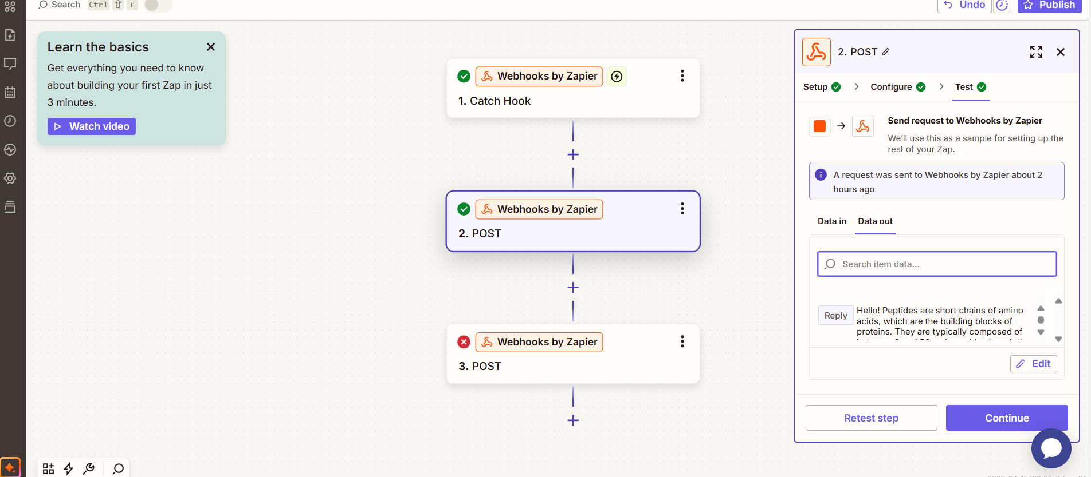Image resolution: width=1091 pixels, height=477 pixels.
Task: Open the three-dot menu on step 2 POST
Action: (682, 209)
